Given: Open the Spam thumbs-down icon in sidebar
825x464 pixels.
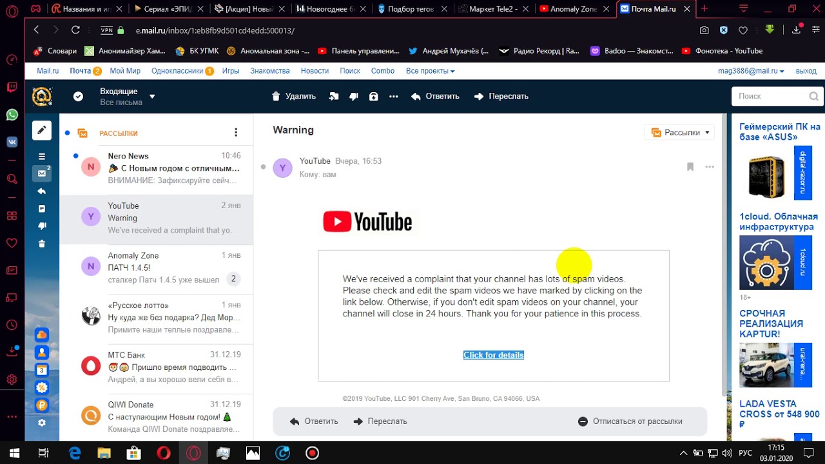Looking at the screenshot, I should [42, 226].
